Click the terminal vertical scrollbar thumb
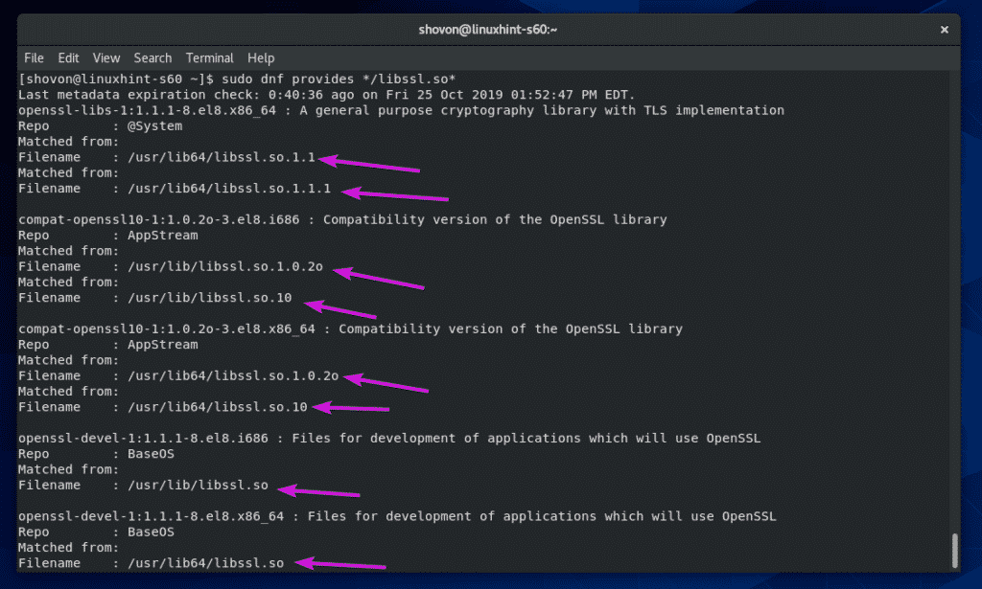Viewport: 982px width, 589px height. (x=954, y=551)
